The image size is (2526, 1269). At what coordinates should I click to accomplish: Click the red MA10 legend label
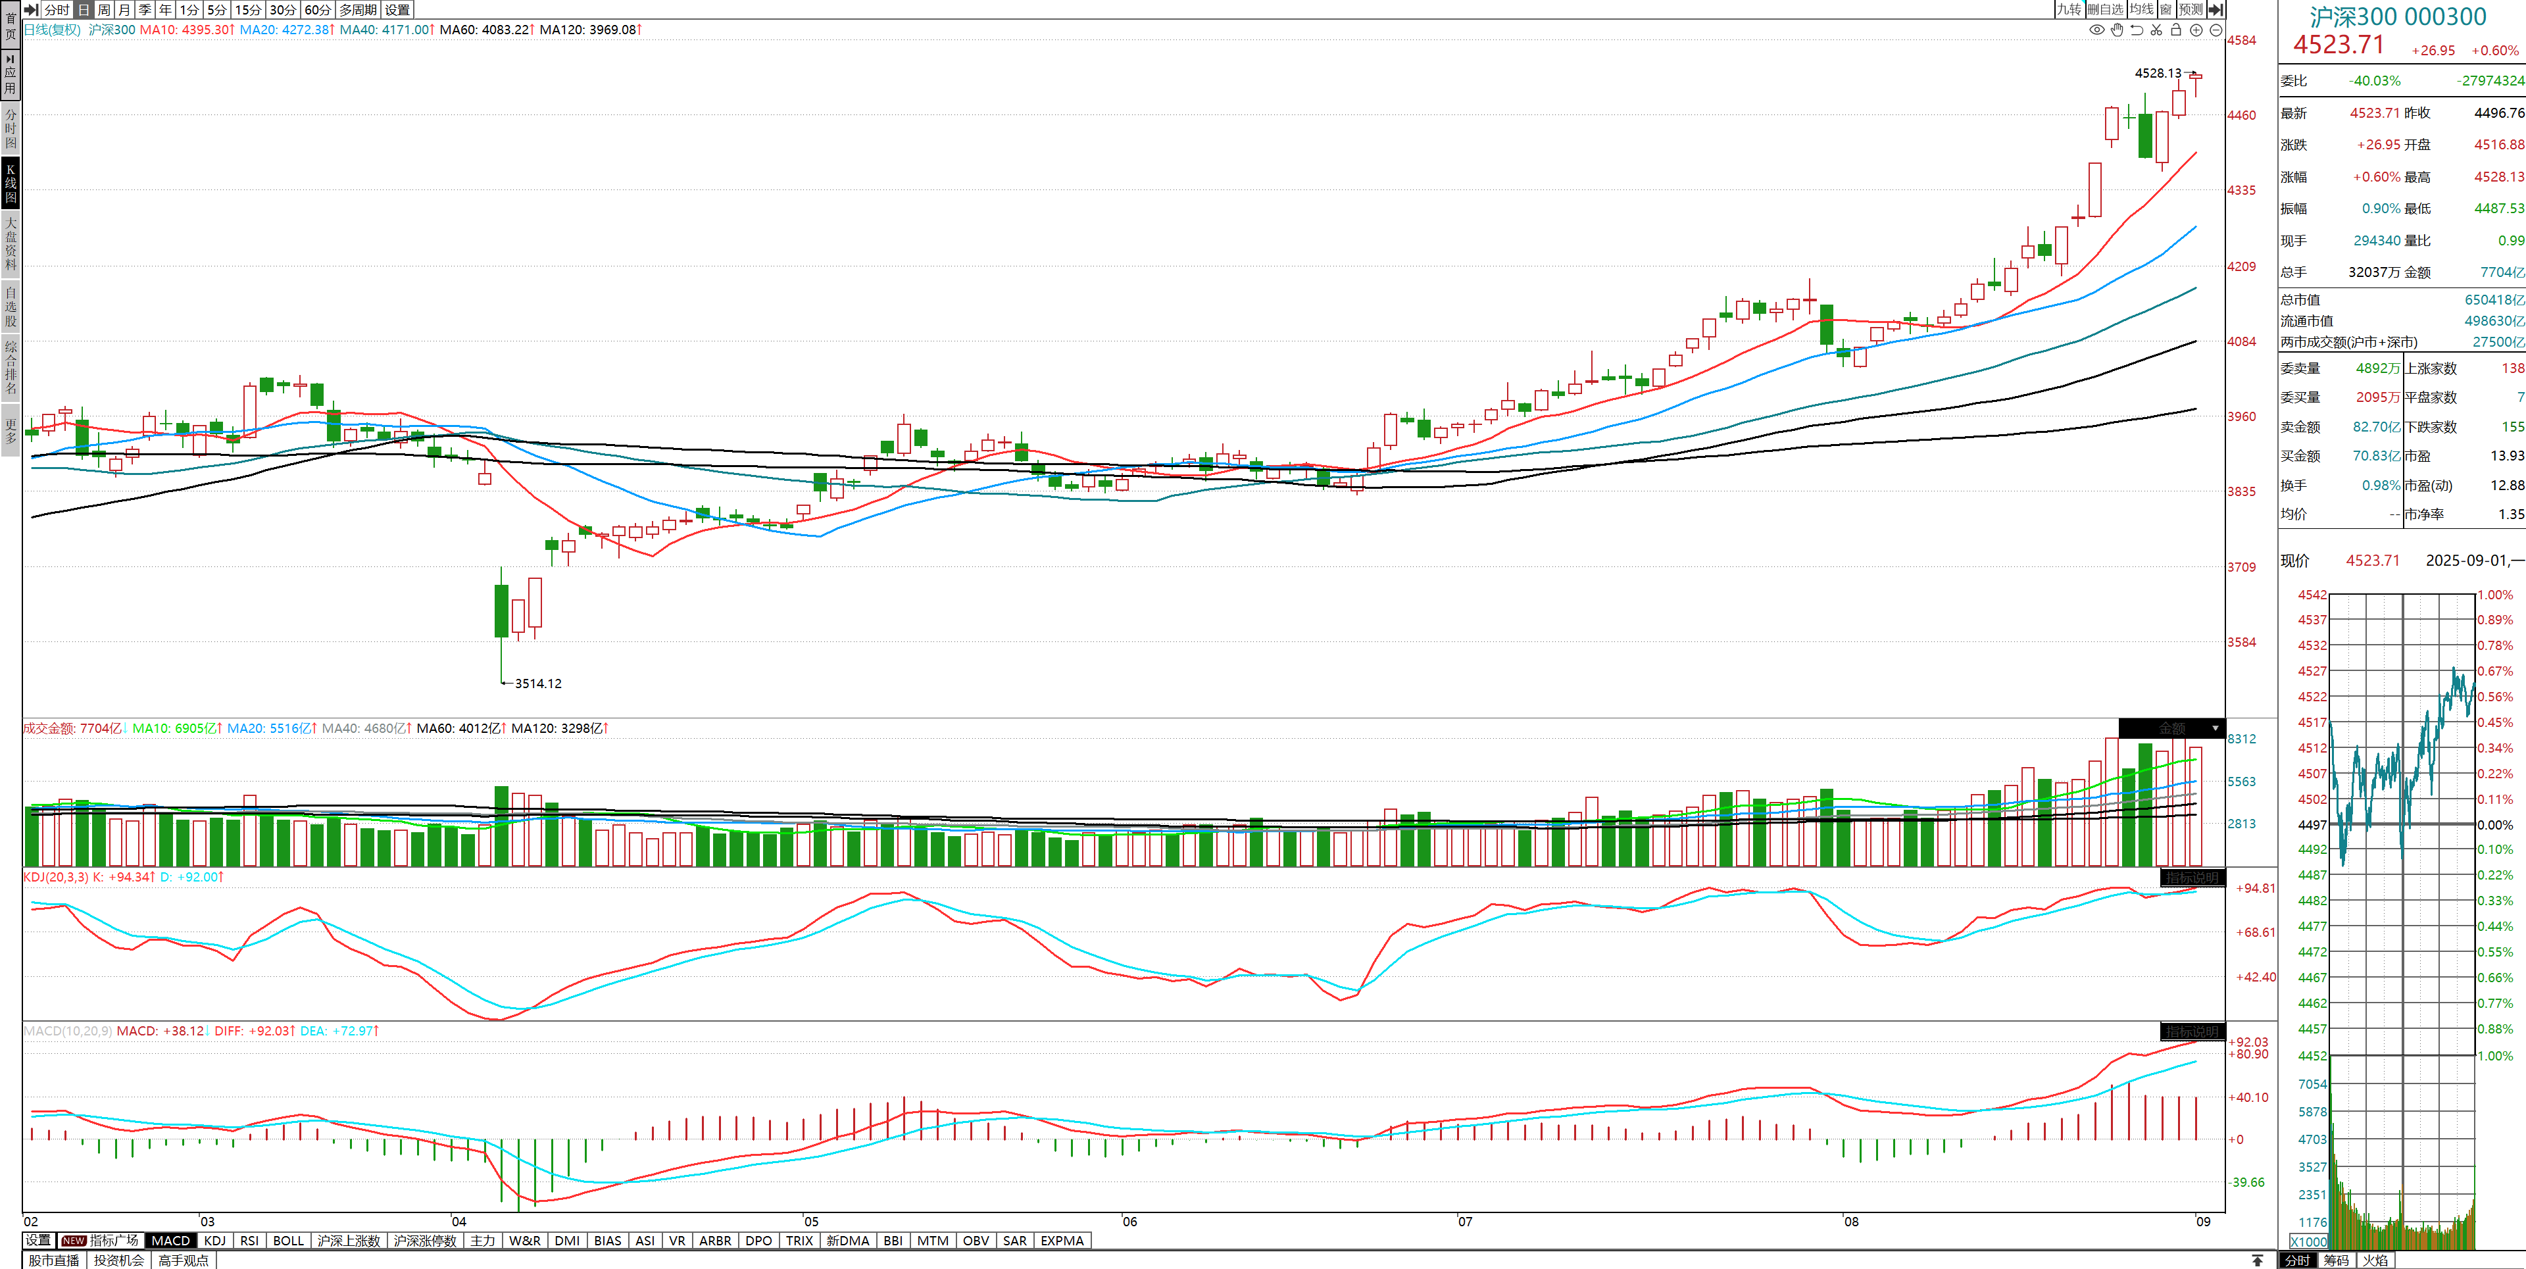point(186,30)
